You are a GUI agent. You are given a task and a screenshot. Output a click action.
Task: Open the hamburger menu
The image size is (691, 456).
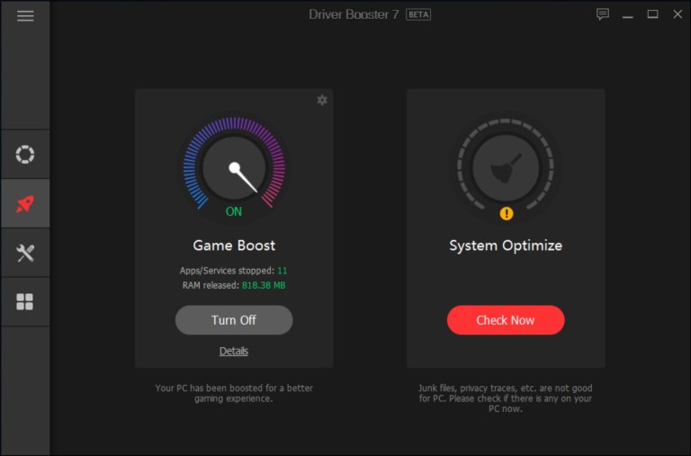point(25,16)
